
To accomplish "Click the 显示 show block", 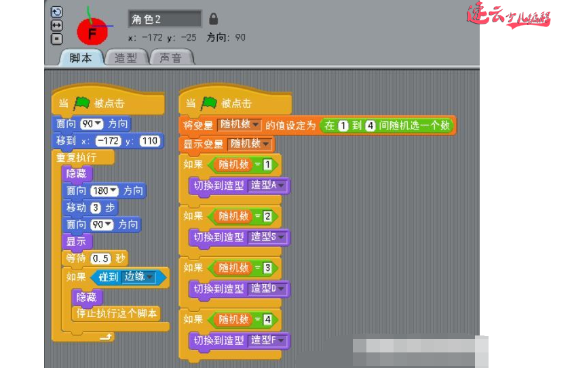I will coord(76,241).
